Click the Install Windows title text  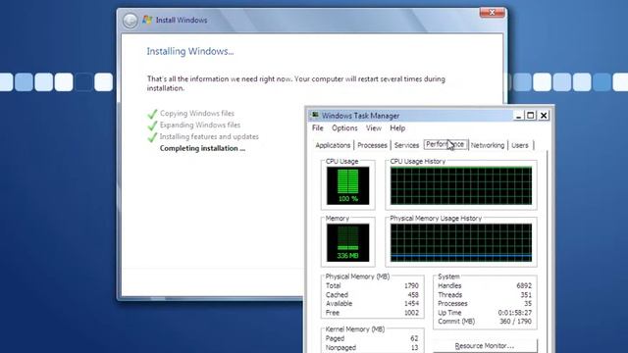pyautogui.click(x=182, y=20)
